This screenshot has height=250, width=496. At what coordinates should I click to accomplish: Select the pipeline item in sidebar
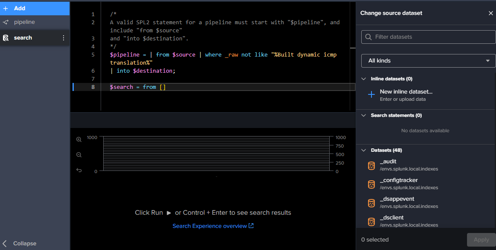pyautogui.click(x=24, y=22)
